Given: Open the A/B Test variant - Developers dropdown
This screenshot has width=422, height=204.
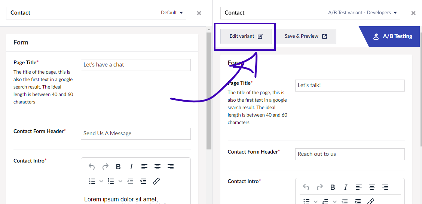Looking at the screenshot, I should click(360, 13).
